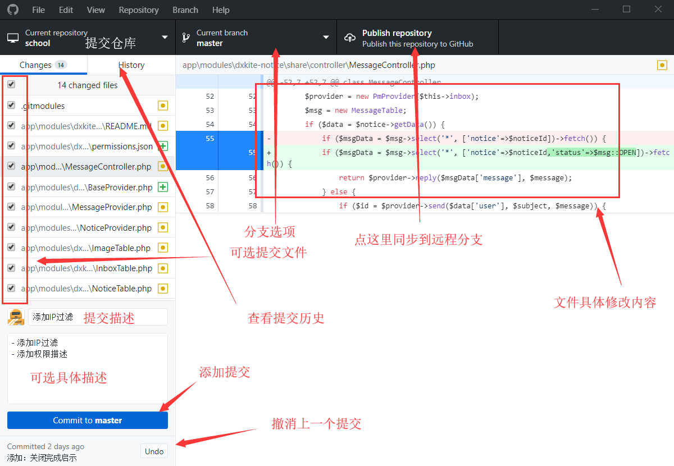Image resolution: width=674 pixels, height=466 pixels.
Task: Click the Commit to master button
Action: (x=88, y=420)
